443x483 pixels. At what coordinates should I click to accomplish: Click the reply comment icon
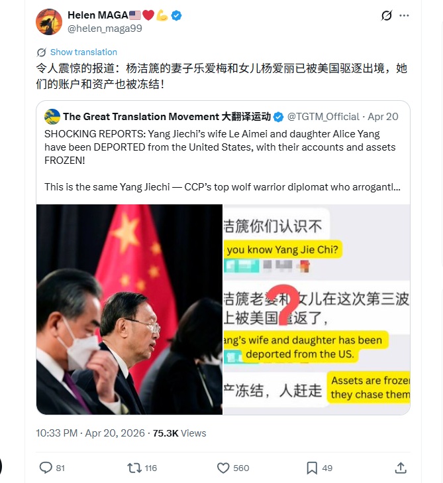tap(46, 468)
